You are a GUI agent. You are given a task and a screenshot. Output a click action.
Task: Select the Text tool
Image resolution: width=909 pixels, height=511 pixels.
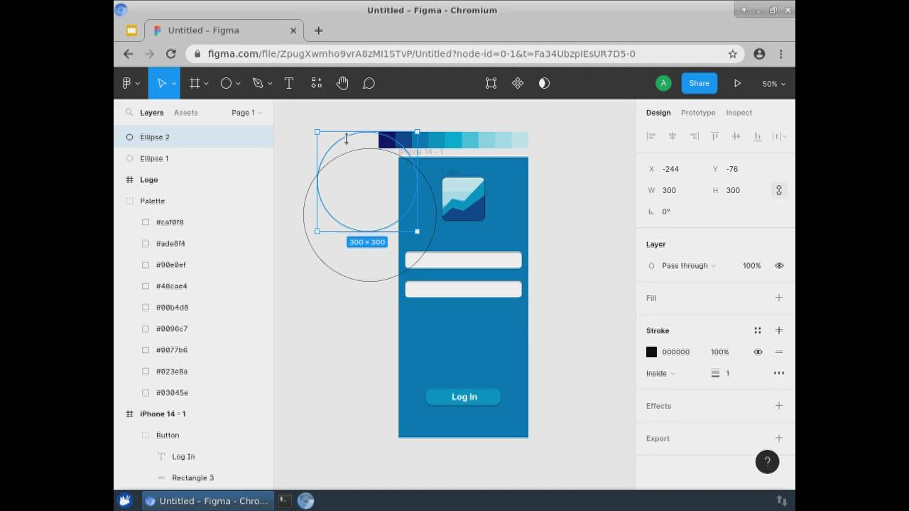tap(289, 83)
